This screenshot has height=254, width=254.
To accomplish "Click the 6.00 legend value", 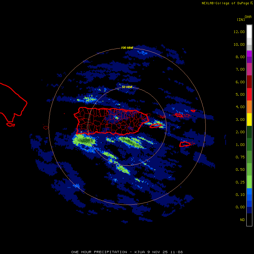I will click(240, 82).
